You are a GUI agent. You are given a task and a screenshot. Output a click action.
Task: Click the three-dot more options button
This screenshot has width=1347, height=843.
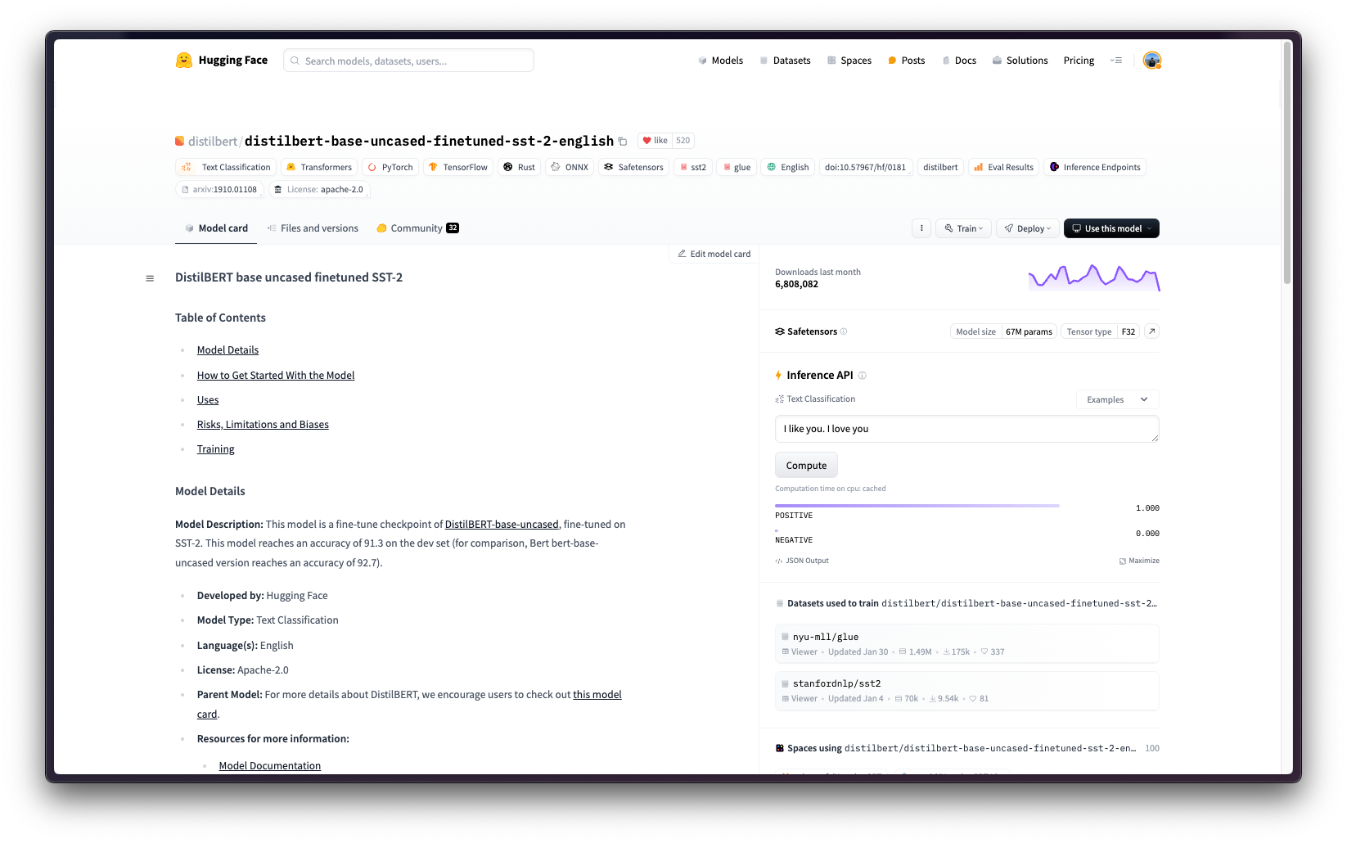pos(921,228)
